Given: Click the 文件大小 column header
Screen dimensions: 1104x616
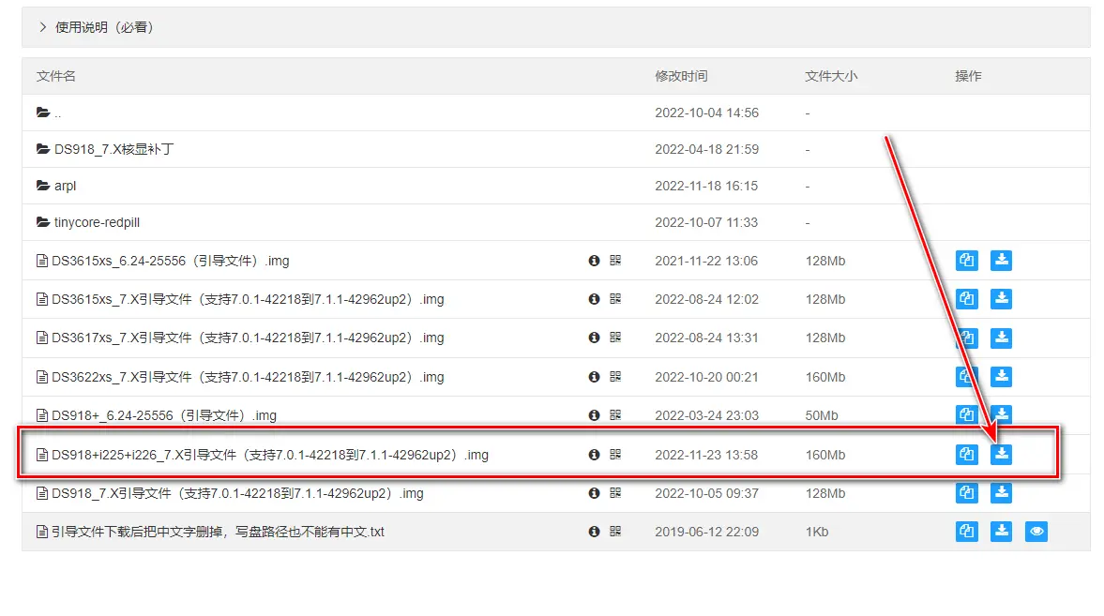Looking at the screenshot, I should 831,76.
